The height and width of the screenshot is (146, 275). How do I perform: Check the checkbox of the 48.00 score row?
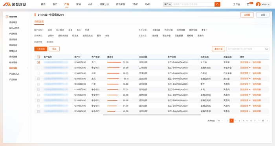point(38,111)
